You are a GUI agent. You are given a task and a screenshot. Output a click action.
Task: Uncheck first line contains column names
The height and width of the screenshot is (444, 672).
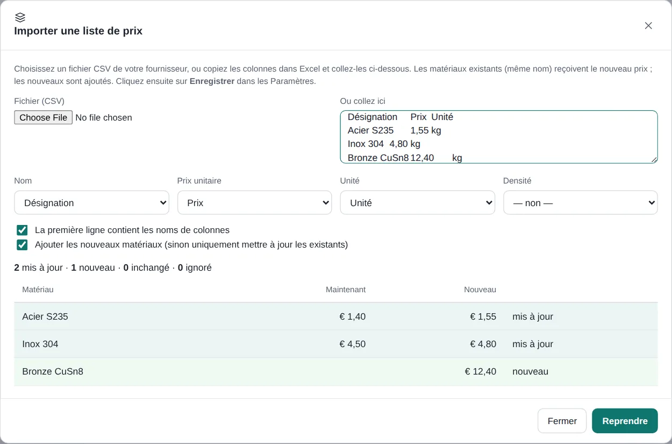(22, 230)
